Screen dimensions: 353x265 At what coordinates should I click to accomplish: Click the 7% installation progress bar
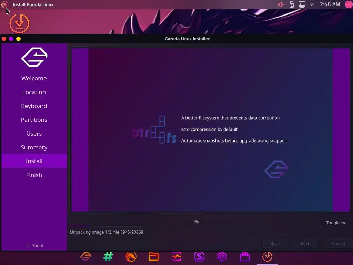click(196, 226)
